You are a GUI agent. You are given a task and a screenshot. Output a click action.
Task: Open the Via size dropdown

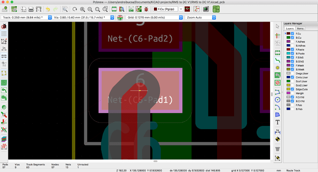point(83,17)
